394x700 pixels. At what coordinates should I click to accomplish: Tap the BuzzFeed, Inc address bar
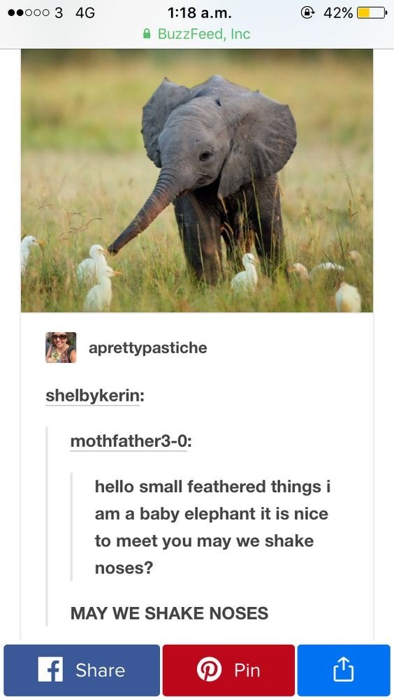197,34
